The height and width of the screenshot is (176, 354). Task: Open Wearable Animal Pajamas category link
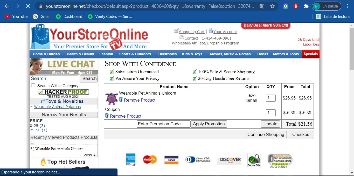(57, 107)
